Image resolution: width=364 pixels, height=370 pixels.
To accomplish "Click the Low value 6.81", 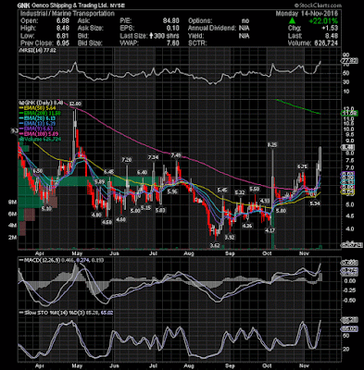I will [x=63, y=36].
